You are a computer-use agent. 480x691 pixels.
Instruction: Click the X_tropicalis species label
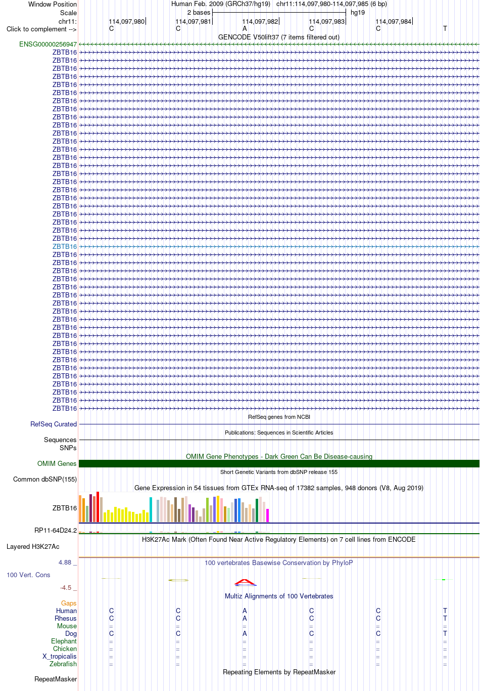(60, 657)
